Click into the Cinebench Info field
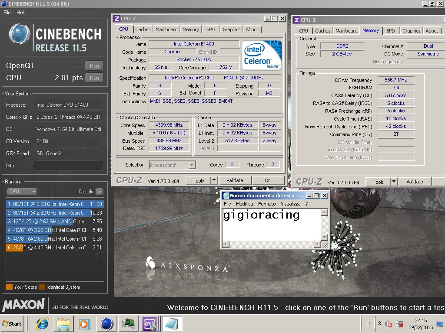The height and width of the screenshot is (333, 445). point(68,166)
